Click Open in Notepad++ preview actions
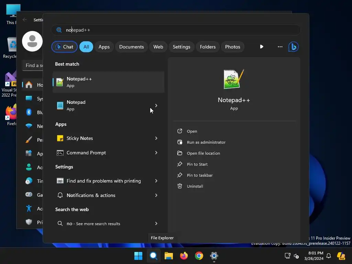The width and height of the screenshot is (352, 264). point(192,131)
